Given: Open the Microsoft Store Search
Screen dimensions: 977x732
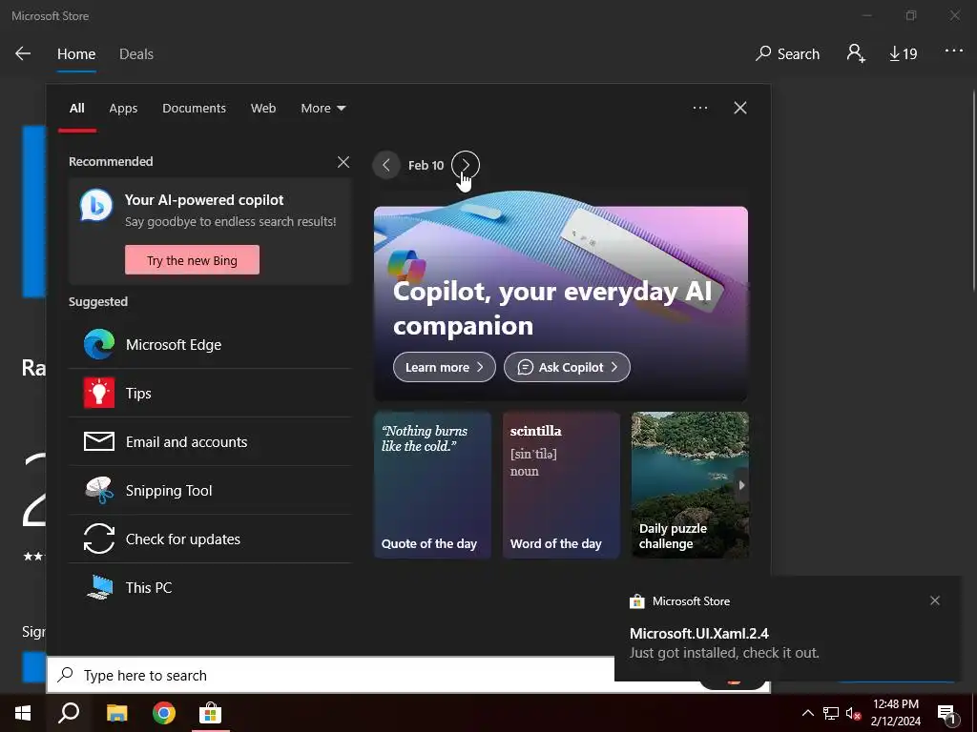Looking at the screenshot, I should (x=787, y=54).
